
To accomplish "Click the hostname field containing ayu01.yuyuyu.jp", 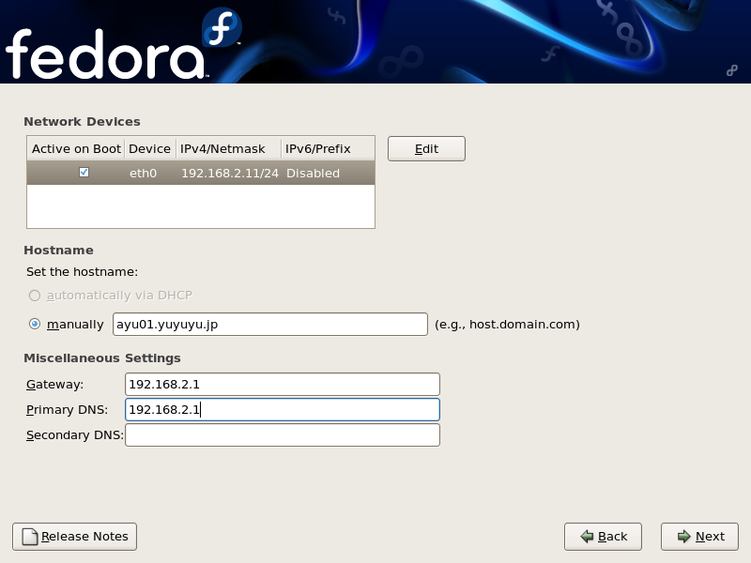I will pyautogui.click(x=270, y=324).
